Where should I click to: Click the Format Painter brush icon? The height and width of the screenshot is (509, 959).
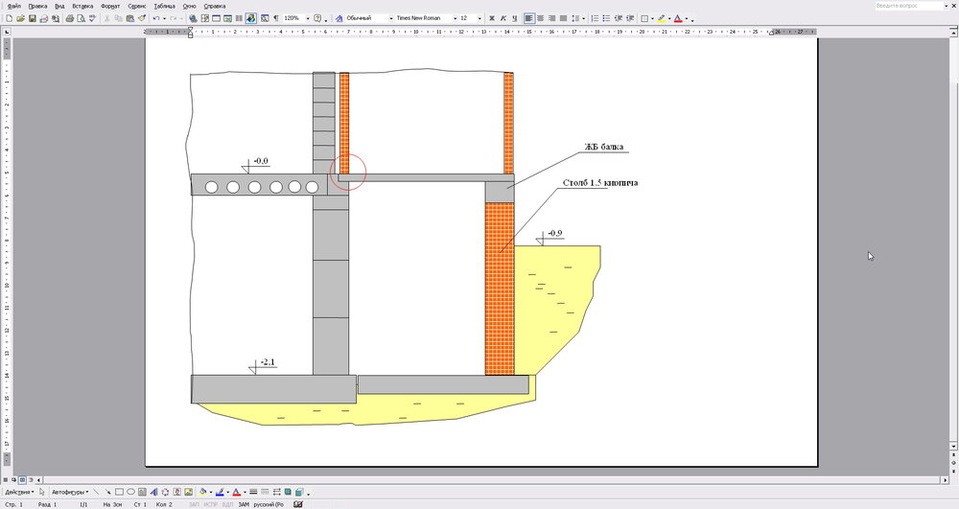coord(141,18)
